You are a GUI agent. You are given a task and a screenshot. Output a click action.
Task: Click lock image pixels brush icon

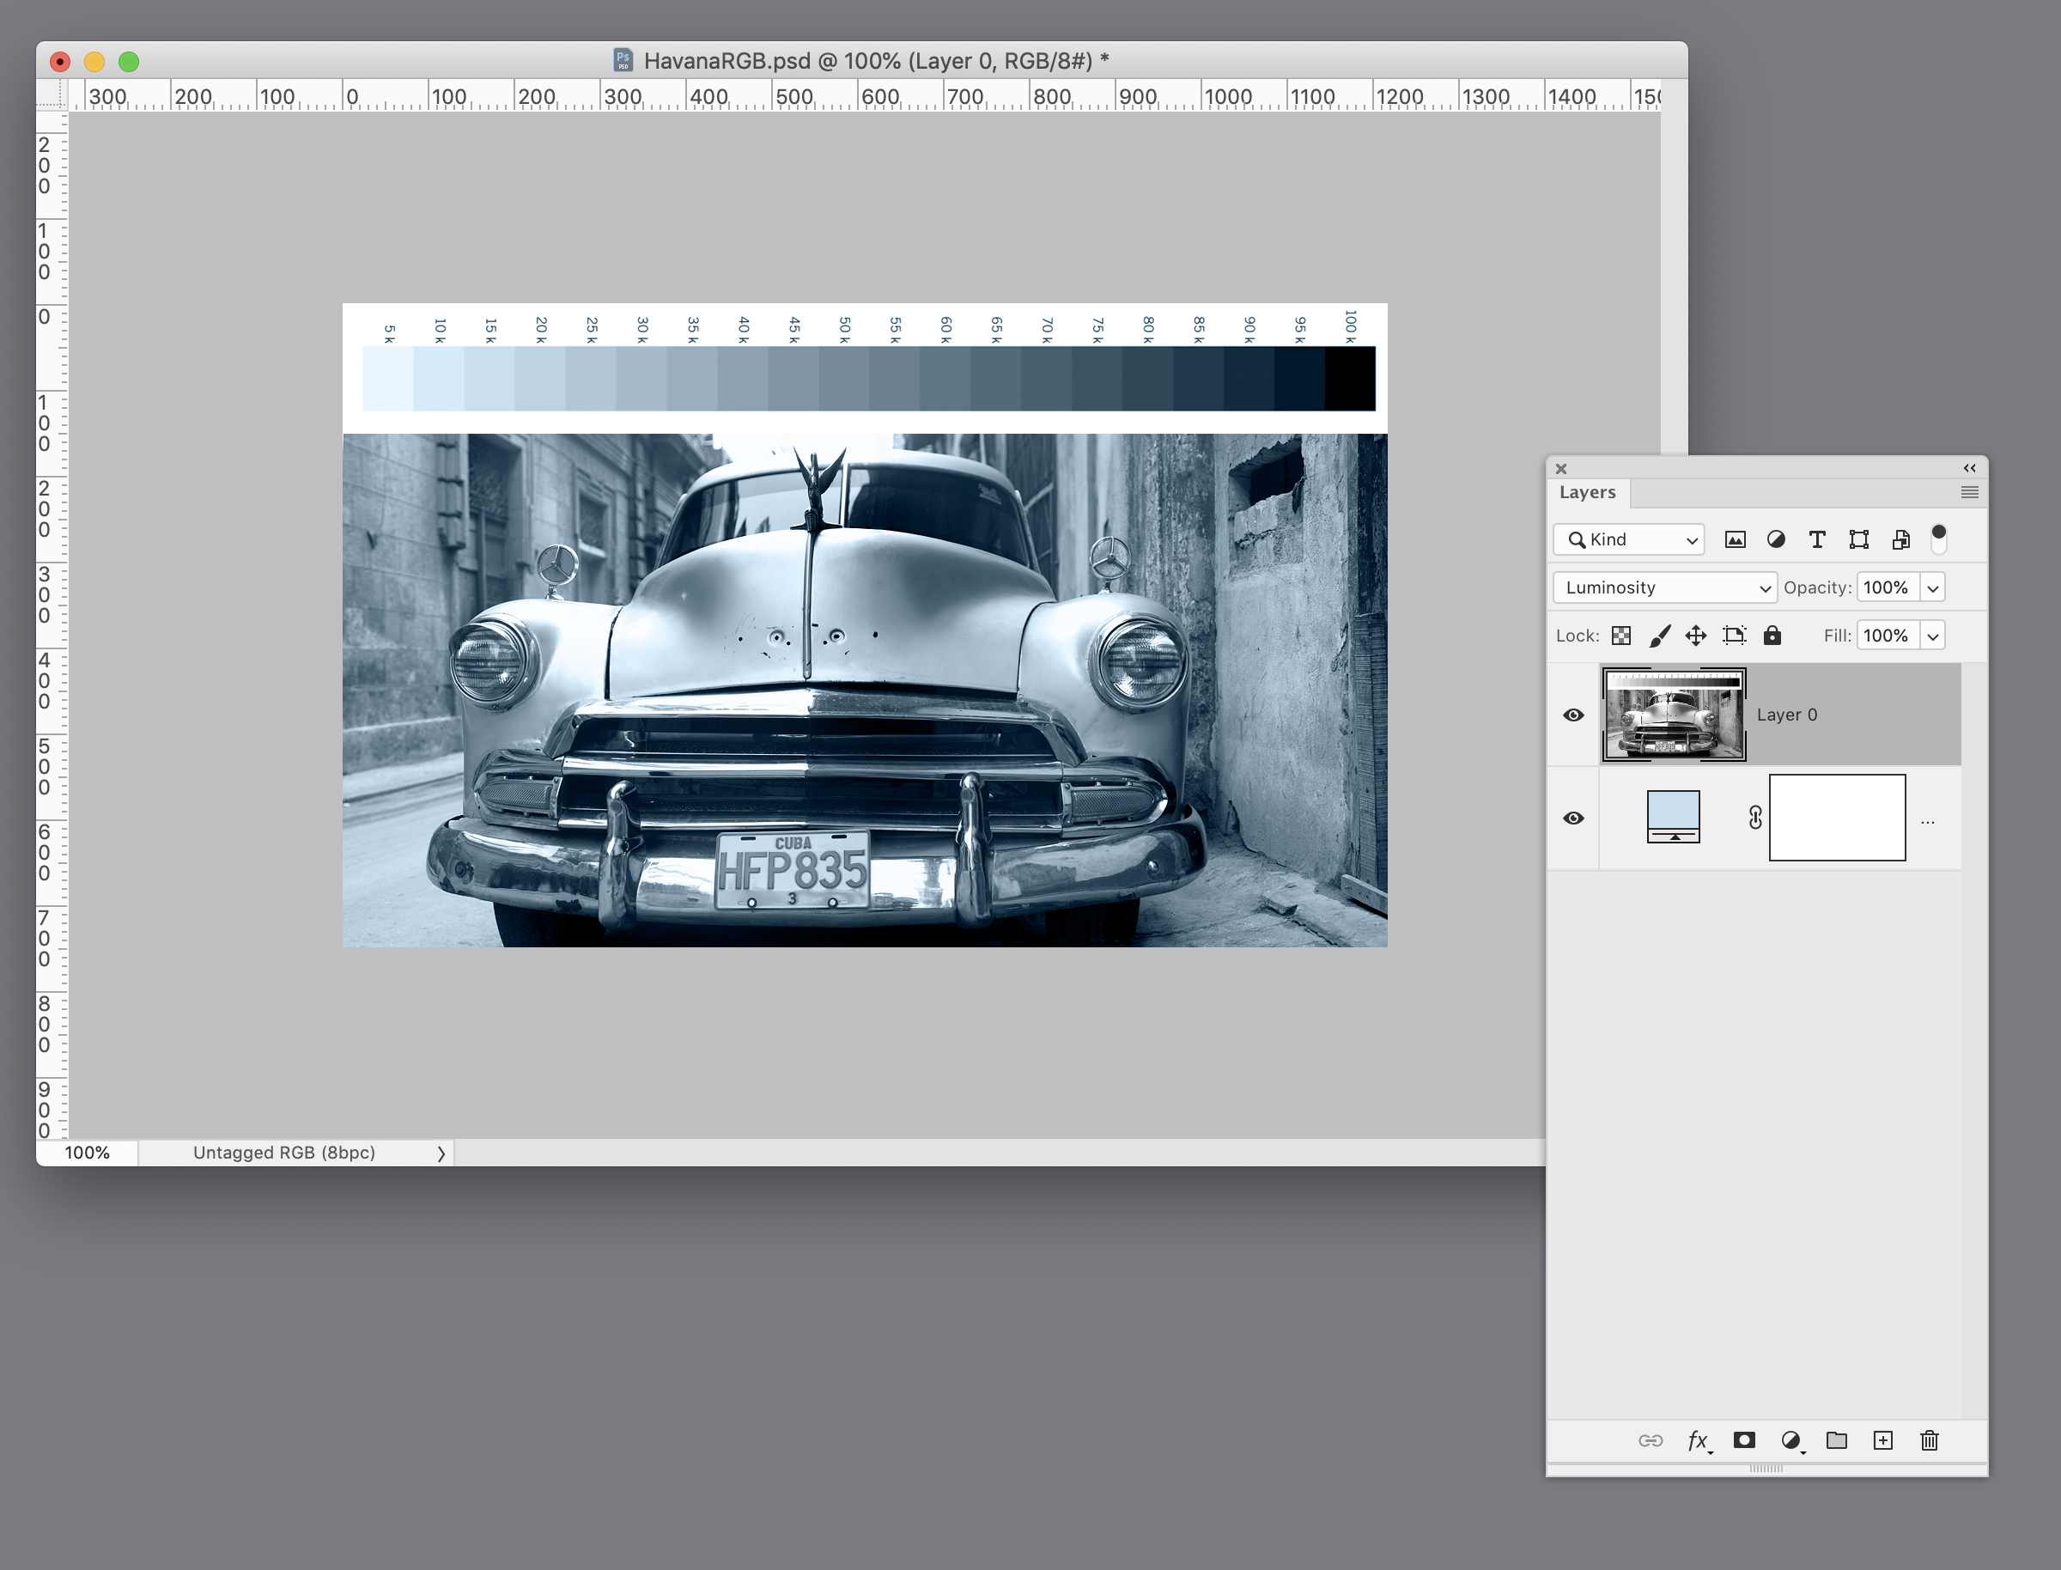click(x=1659, y=636)
